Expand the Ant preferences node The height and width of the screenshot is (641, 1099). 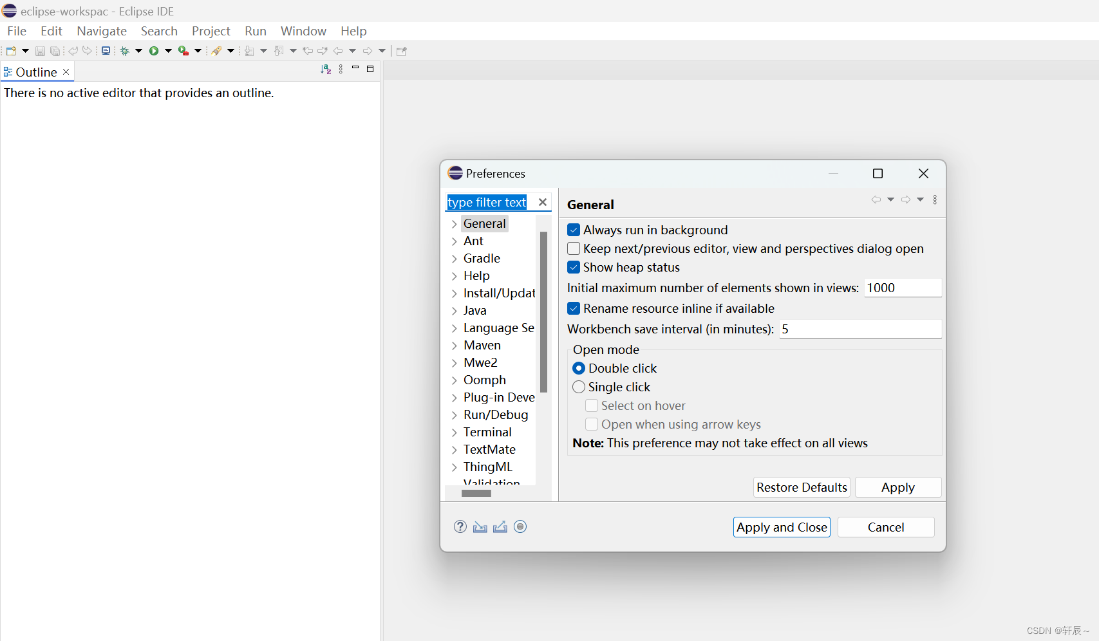pyautogui.click(x=454, y=241)
